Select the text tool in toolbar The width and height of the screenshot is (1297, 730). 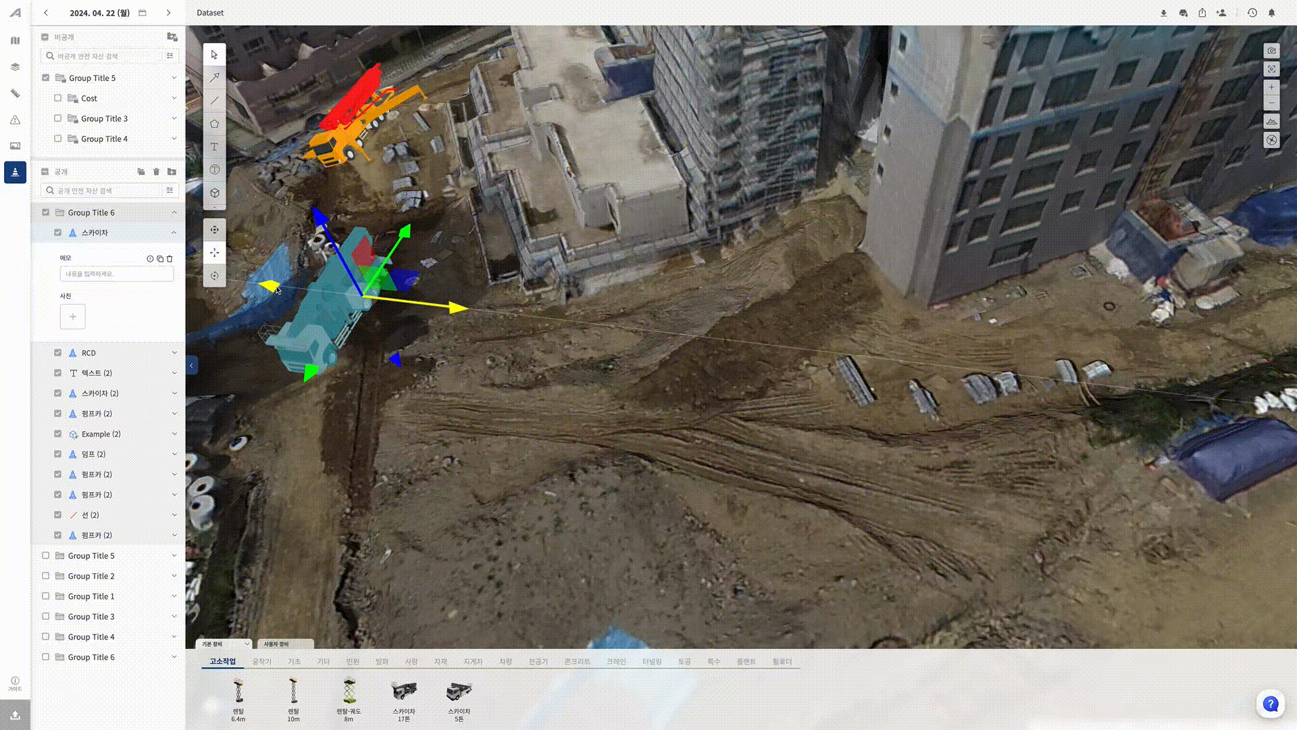point(214,147)
